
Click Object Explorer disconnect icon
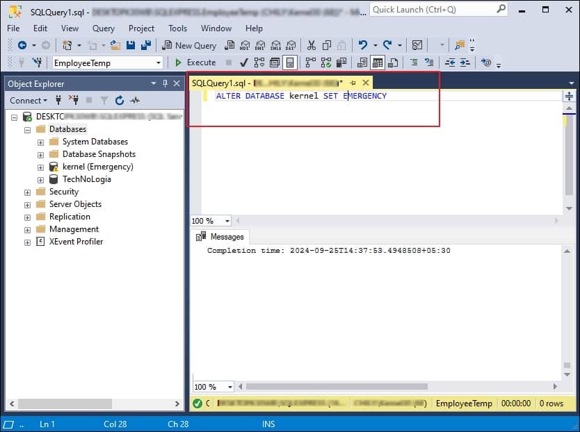(74, 100)
